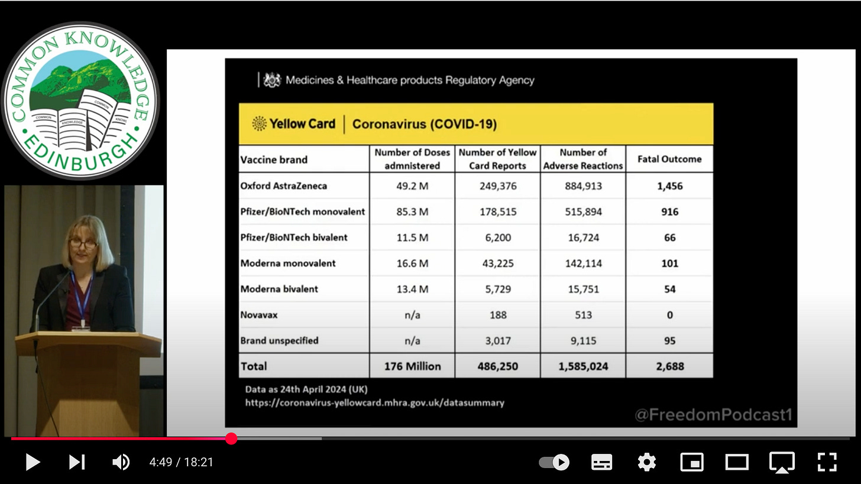The width and height of the screenshot is (861, 484).
Task: Click the 'Fatal Outcome' column header
Action: [669, 159]
